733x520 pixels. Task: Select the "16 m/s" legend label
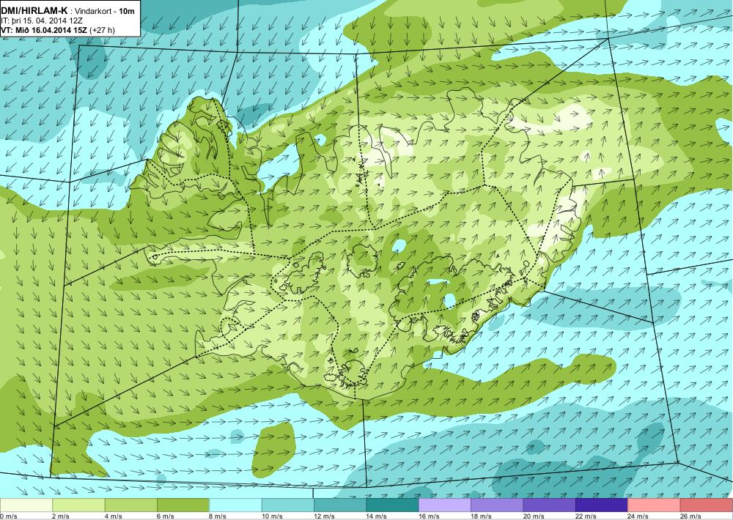(x=429, y=516)
